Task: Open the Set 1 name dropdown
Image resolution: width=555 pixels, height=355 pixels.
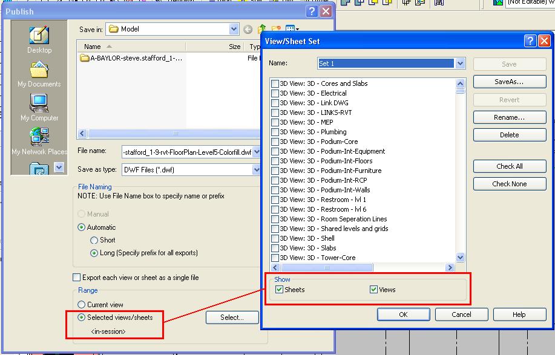Action: (x=460, y=64)
